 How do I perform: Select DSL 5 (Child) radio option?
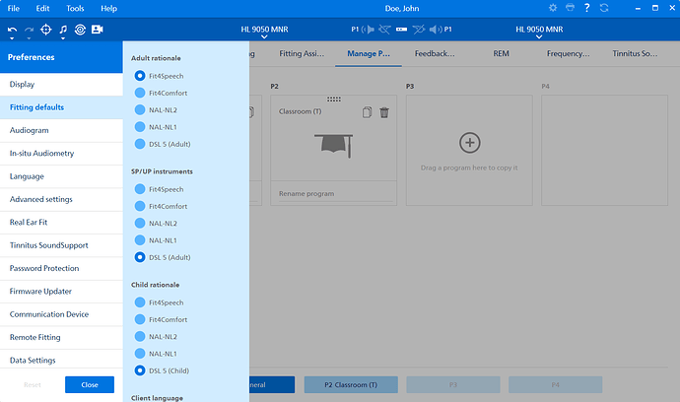point(140,370)
